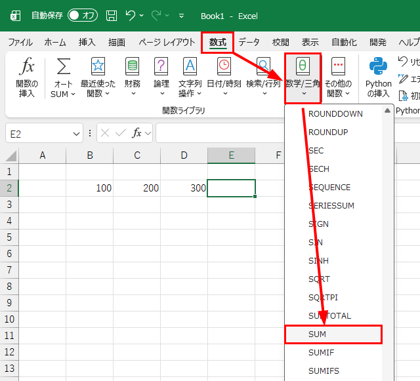Open the Undo history dropdown arrow

(142, 16)
